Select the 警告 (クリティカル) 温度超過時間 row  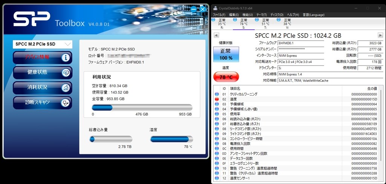[296, 173]
